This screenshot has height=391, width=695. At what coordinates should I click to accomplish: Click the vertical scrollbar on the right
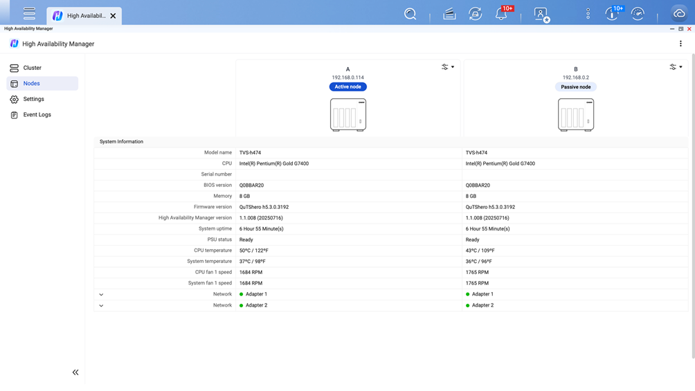(693, 206)
